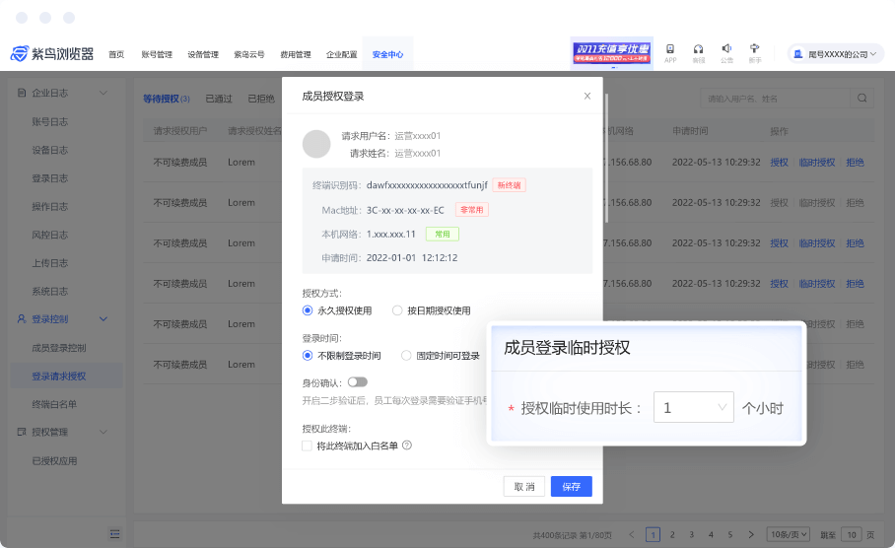
Task: Select 永久授权使用 radio option
Action: coord(308,310)
